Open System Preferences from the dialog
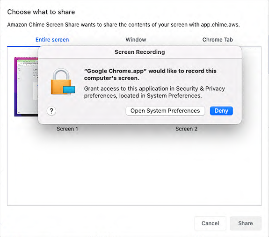Image resolution: width=269 pixels, height=237 pixels. tap(165, 111)
